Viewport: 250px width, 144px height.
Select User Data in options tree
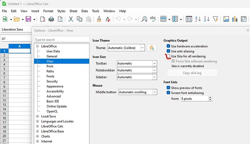53,51
